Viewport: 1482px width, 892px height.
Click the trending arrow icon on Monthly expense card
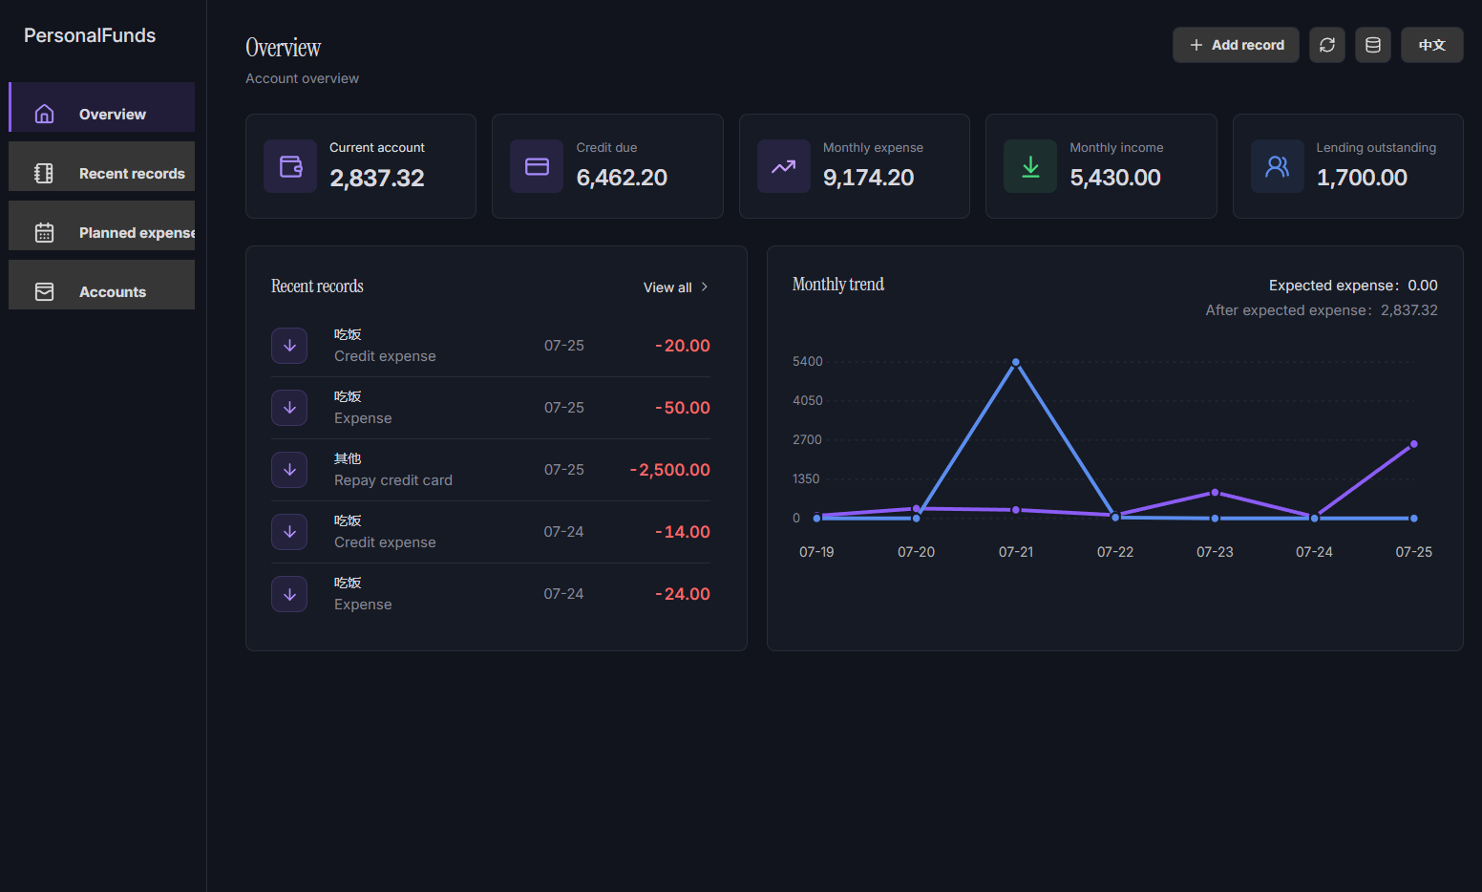[784, 166]
